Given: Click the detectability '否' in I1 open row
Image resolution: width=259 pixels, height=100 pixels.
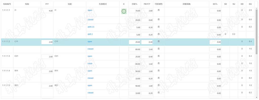Looking at the screenshot, I should point(159,10).
